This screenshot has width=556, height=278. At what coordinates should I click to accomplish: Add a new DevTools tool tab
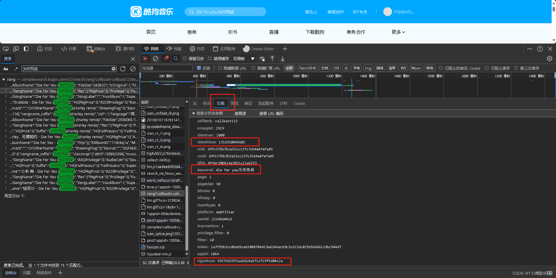coord(285,49)
